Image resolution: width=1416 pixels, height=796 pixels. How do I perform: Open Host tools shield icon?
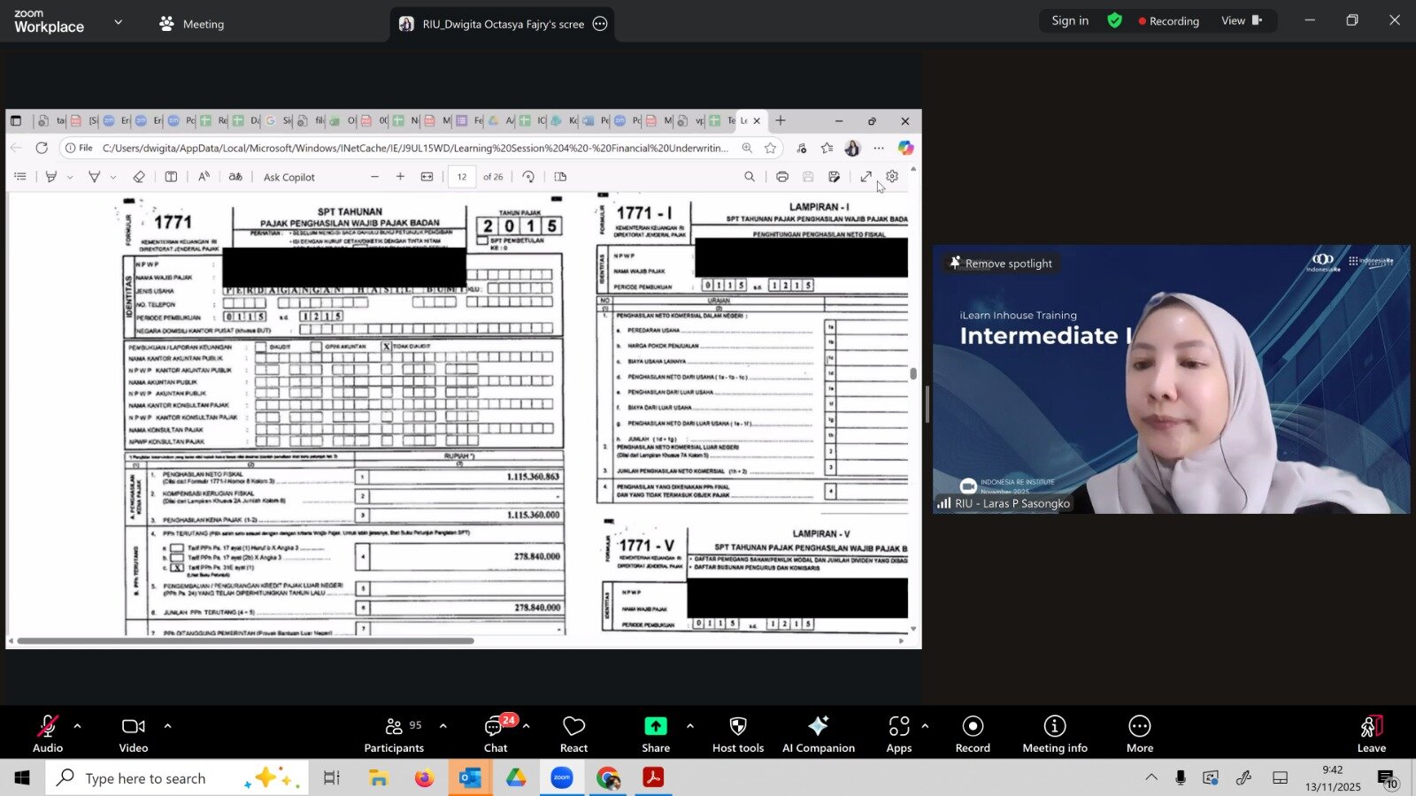coord(737,734)
